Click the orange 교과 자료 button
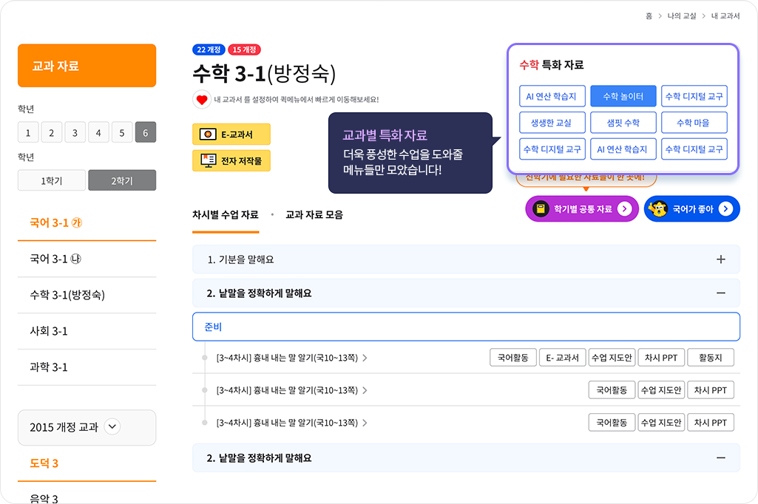 click(87, 66)
